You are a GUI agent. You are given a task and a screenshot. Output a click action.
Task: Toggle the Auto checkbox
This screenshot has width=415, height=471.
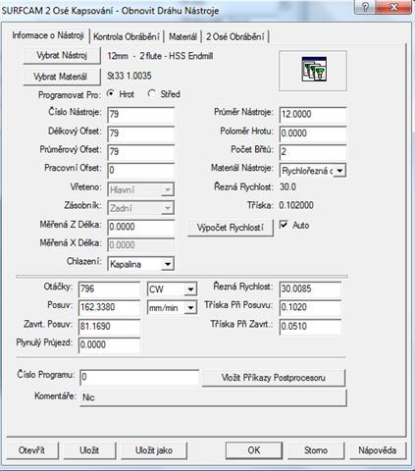(x=284, y=225)
